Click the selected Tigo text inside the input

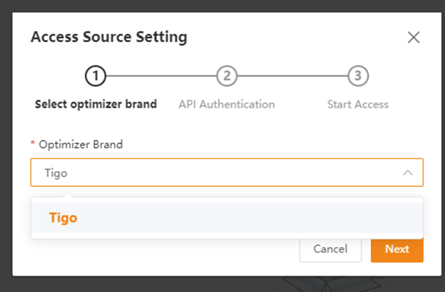(56, 173)
